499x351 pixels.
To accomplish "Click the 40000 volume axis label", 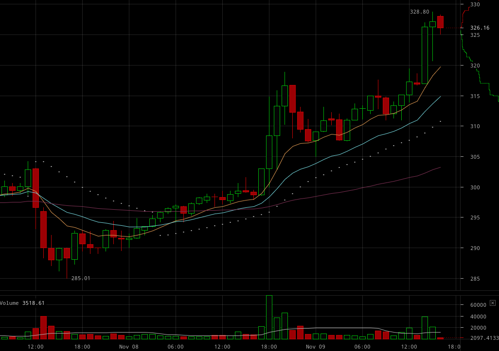I will (x=478, y=317).
